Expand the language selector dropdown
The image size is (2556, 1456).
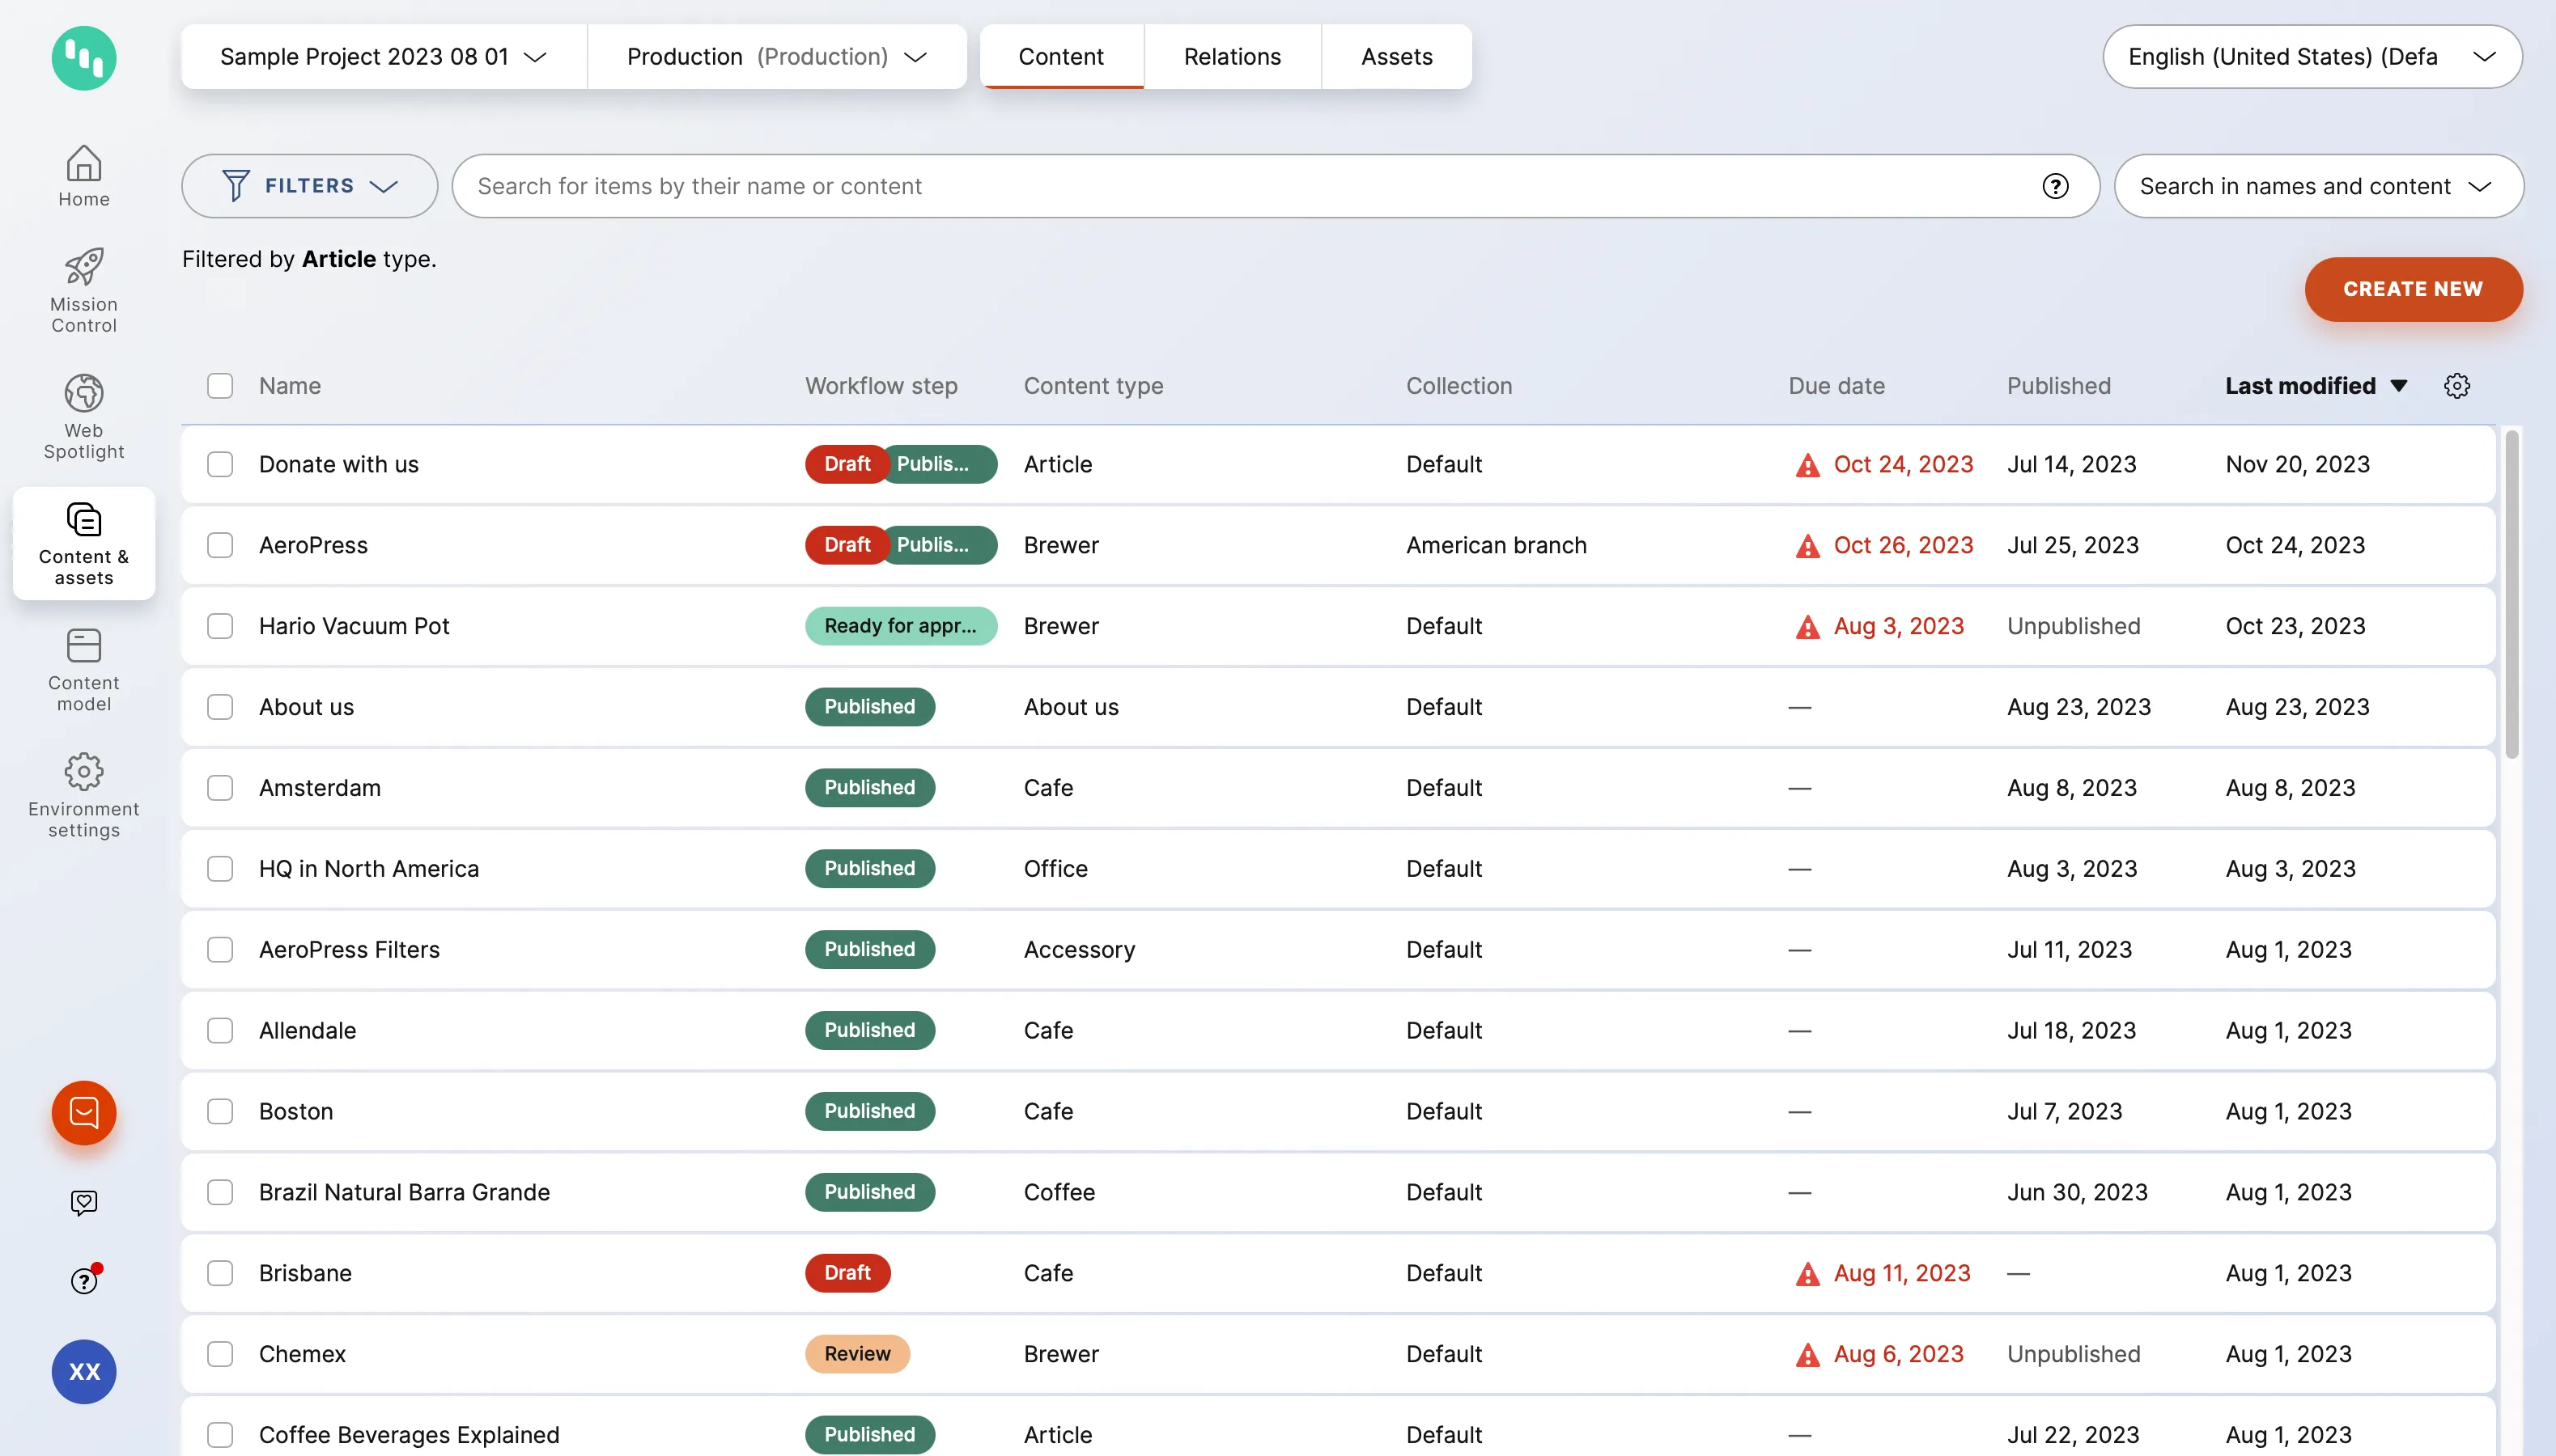[2311, 57]
